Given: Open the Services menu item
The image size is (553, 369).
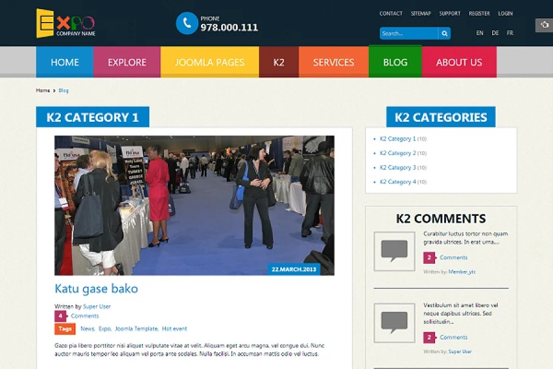Looking at the screenshot, I should tap(334, 62).
